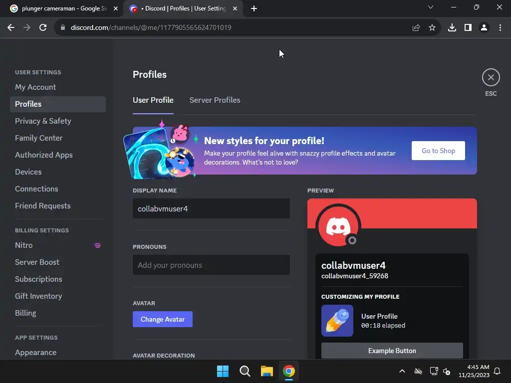This screenshot has width=511, height=383.
Task: Click the Add your pronouns field
Action: pos(211,265)
